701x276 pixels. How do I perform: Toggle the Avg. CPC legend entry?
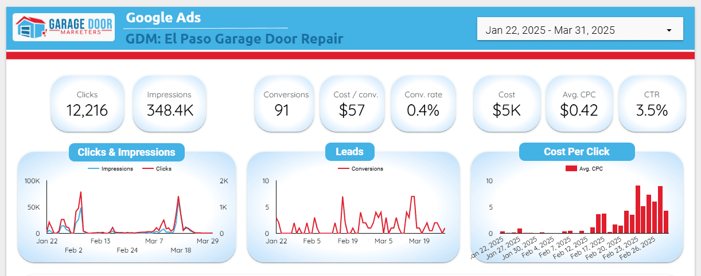pos(584,169)
